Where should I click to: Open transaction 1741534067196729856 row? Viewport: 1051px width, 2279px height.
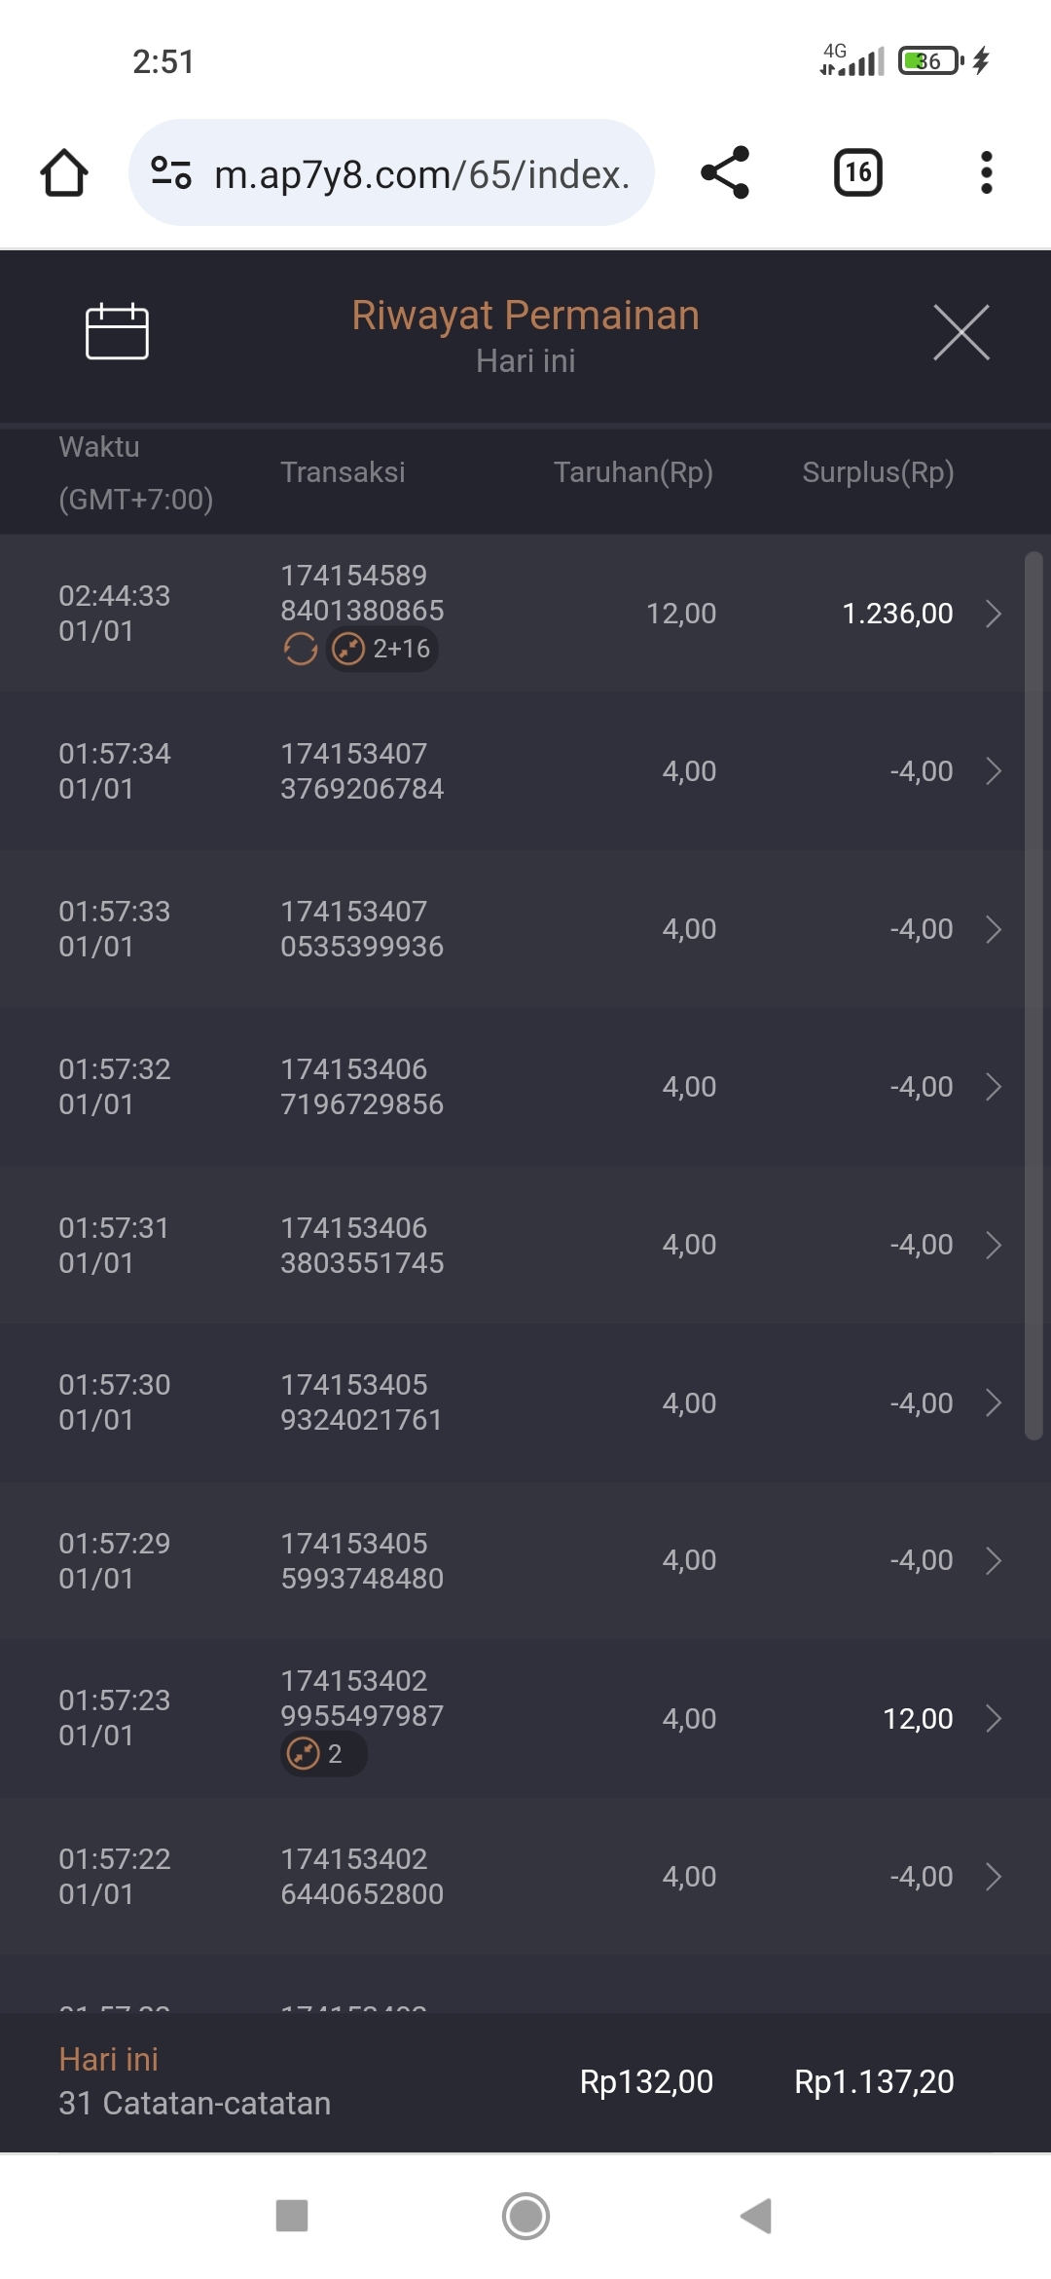(x=525, y=1087)
